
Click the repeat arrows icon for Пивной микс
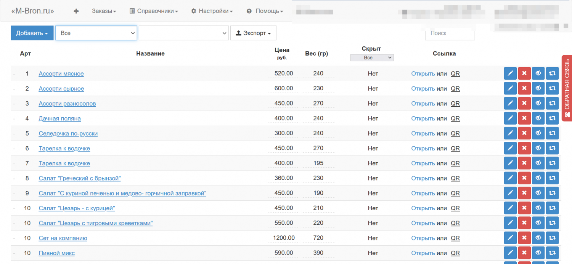[552, 253]
